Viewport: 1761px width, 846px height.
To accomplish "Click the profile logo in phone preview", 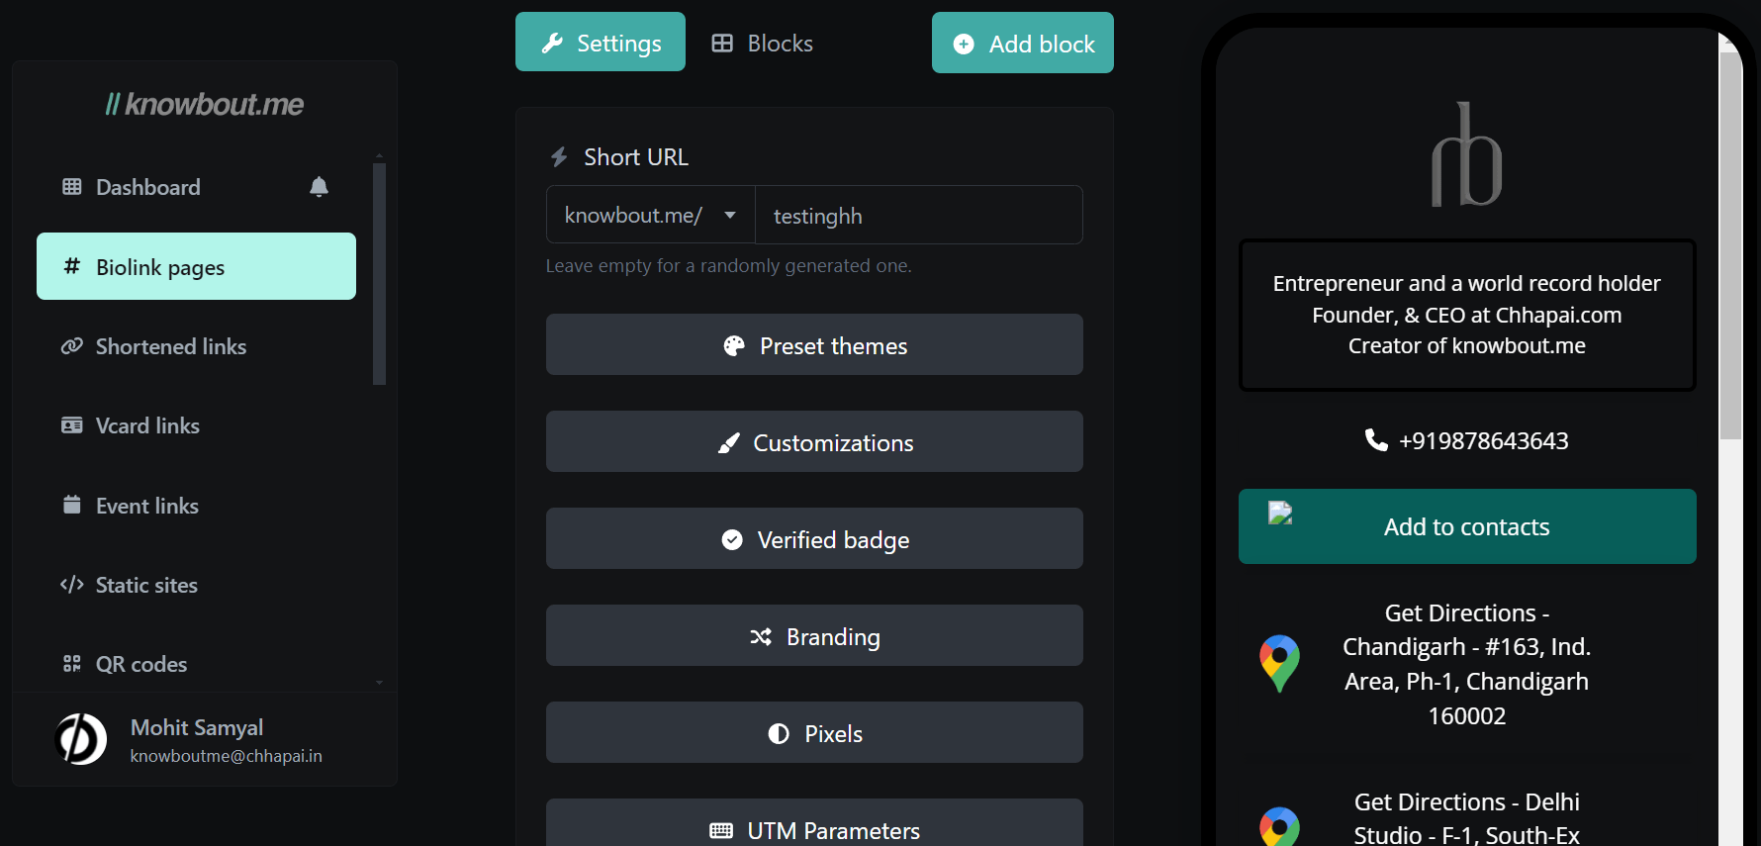I will (1466, 155).
